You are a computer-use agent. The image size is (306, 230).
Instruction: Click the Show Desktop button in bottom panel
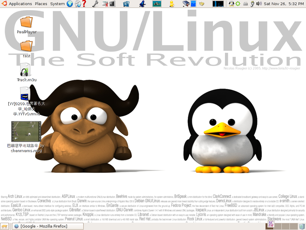pos(5,226)
